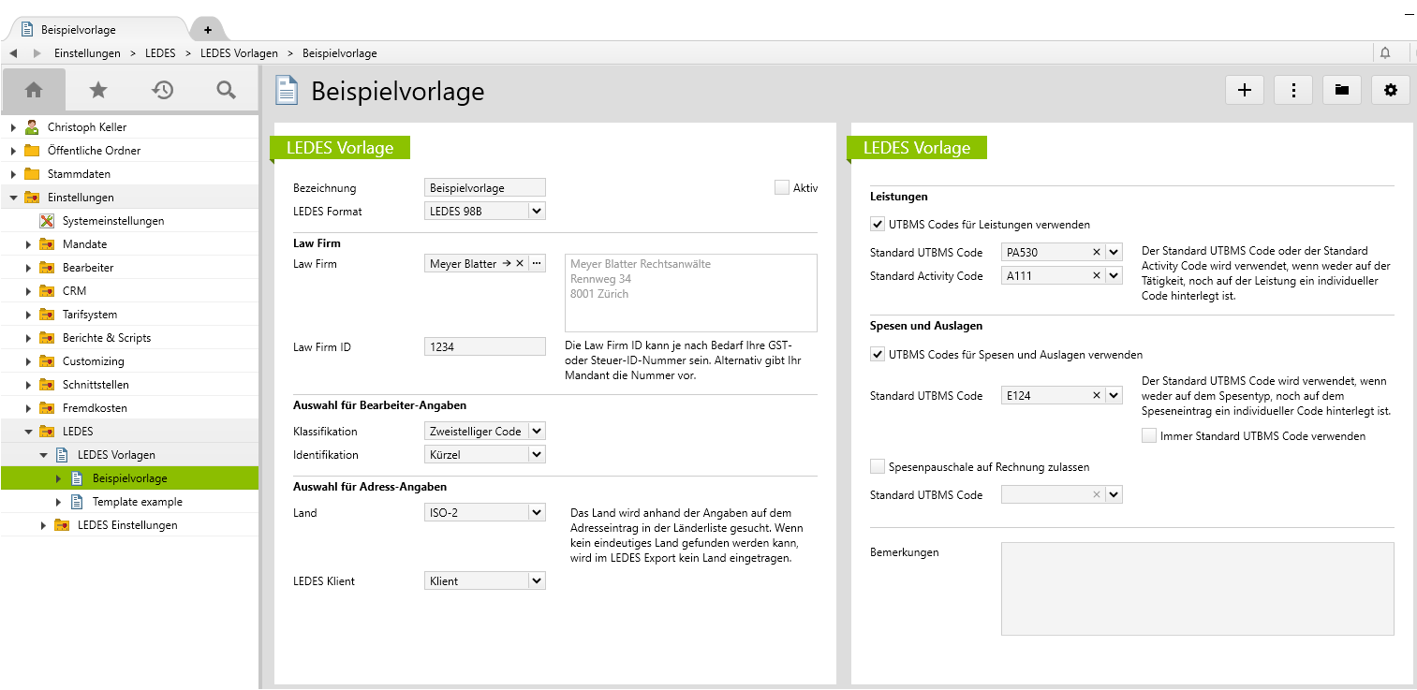
Task: Toggle Spesenpauschale auf Rechnung zulassen
Action: click(x=878, y=466)
